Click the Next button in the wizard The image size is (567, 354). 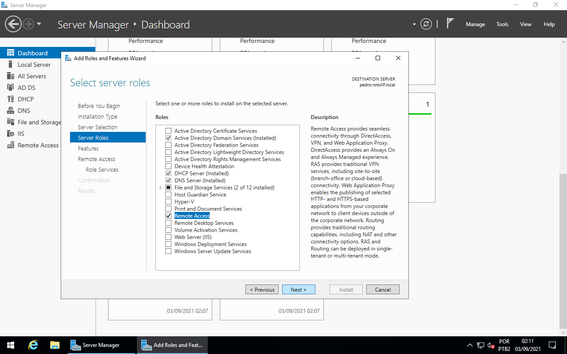(299, 289)
